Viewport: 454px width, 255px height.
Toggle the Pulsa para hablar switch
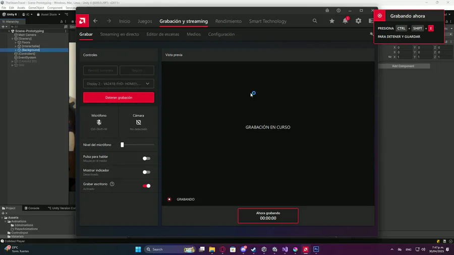click(146, 158)
